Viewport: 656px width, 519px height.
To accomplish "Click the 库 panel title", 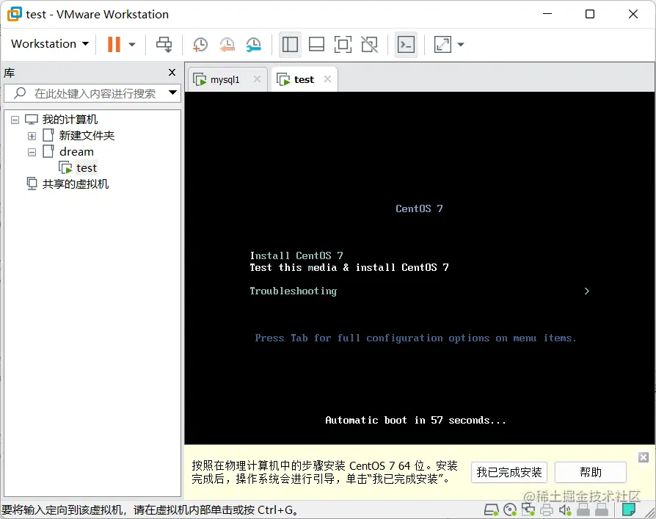I will click(x=10, y=73).
